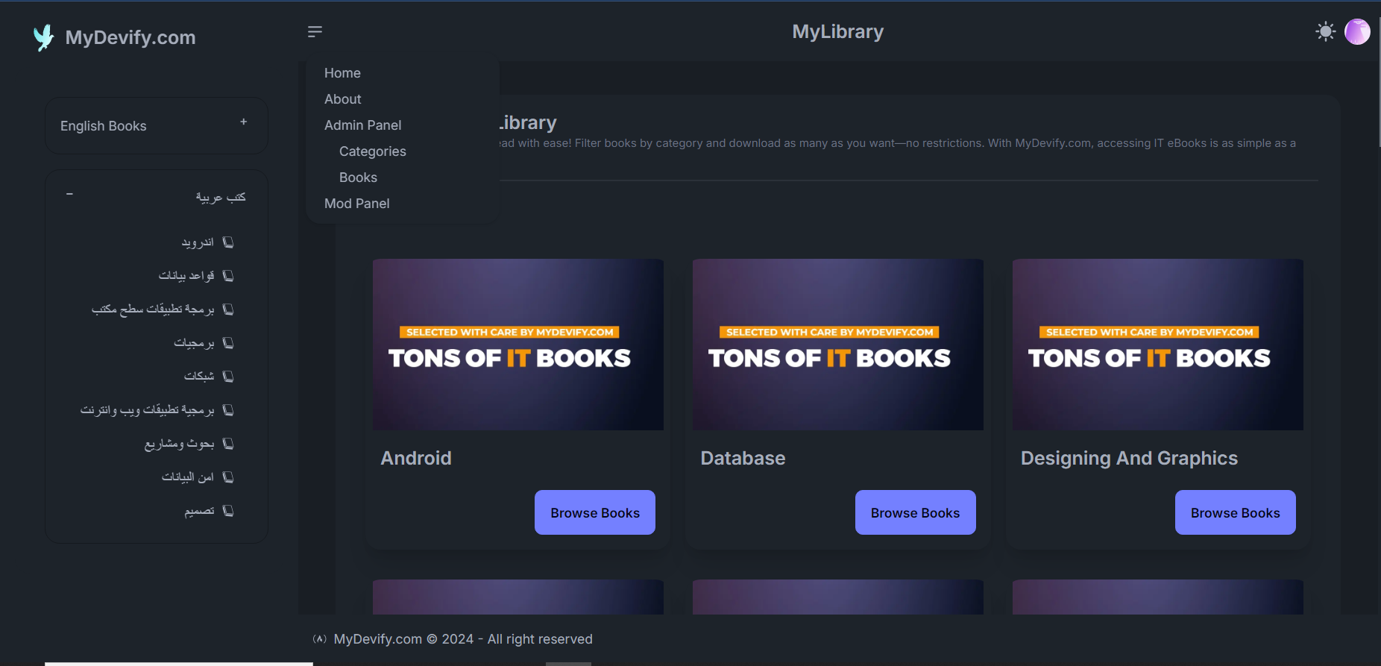Image resolution: width=1381 pixels, height=666 pixels.
Task: Click book icon beside برمجية تطبيقات ويب وانترنت
Action: coord(228,410)
